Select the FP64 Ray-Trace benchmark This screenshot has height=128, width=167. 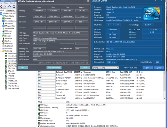coord(12,88)
